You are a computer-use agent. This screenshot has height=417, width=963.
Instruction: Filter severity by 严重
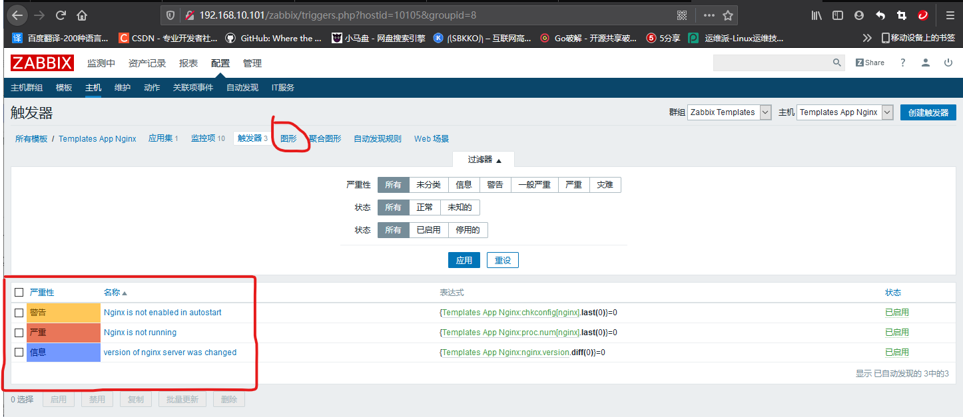tap(573, 185)
